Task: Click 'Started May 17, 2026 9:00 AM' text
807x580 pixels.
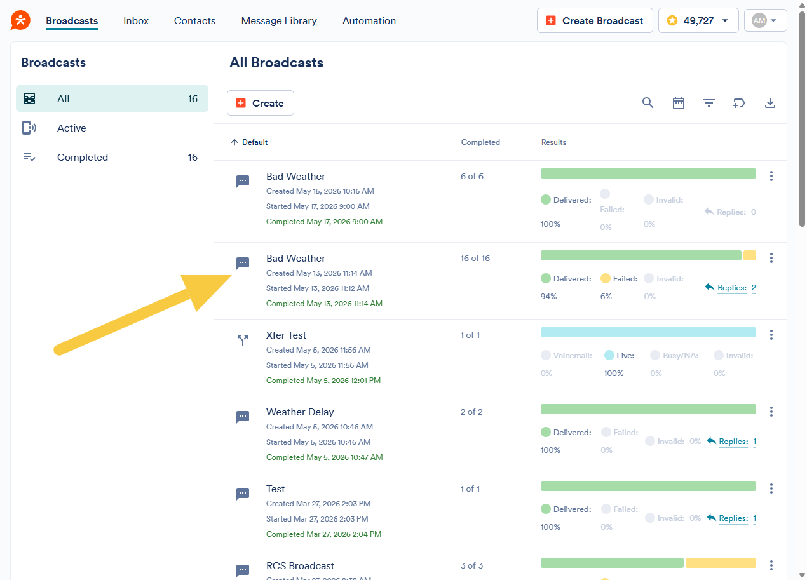Action: pos(318,206)
